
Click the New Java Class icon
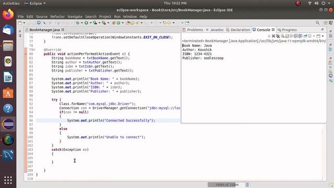[x=118, y=23]
